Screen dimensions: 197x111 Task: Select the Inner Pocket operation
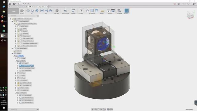pos(25,71)
